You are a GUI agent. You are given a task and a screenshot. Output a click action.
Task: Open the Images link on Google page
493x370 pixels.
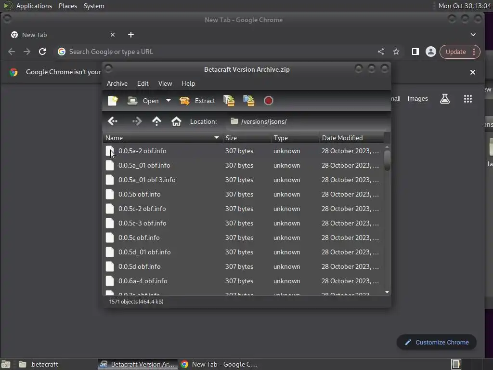click(x=417, y=99)
